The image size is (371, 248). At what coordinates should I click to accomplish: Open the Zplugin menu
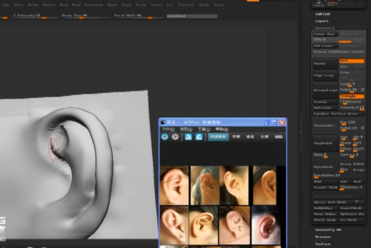pos(204,5)
